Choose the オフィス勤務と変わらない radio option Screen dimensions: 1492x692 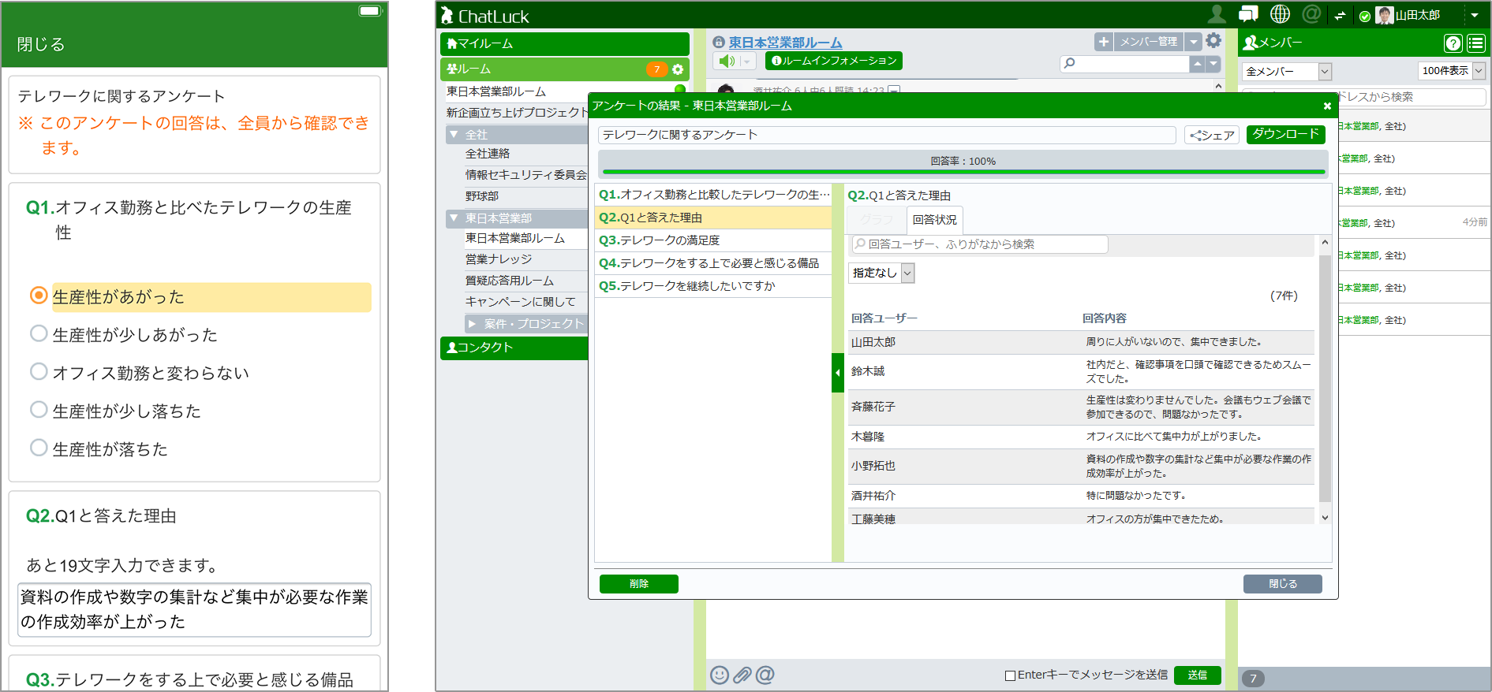coord(39,371)
